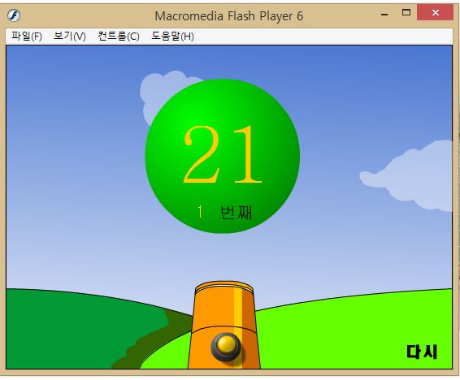Click the 다시 restart button
Viewport: 460px width, 380px height.
(422, 352)
